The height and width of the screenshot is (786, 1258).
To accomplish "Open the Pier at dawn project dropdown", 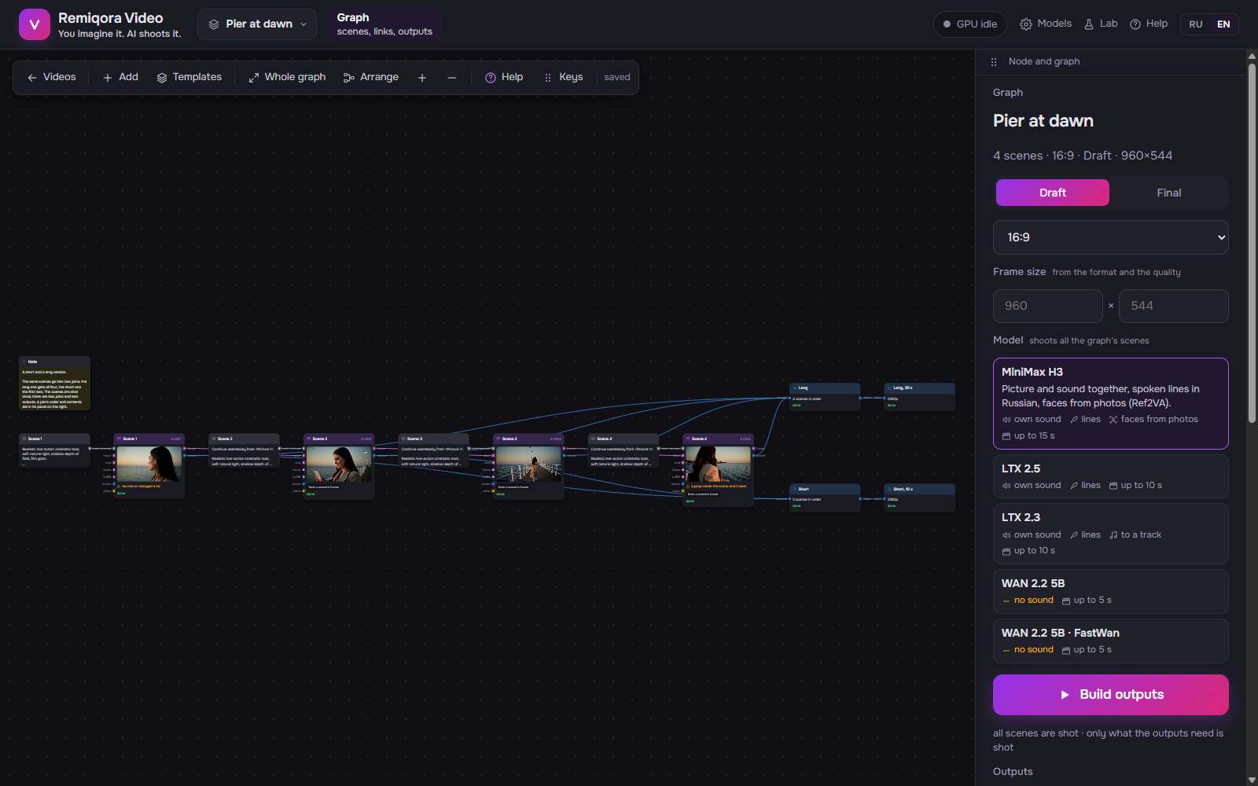I will pyautogui.click(x=257, y=24).
